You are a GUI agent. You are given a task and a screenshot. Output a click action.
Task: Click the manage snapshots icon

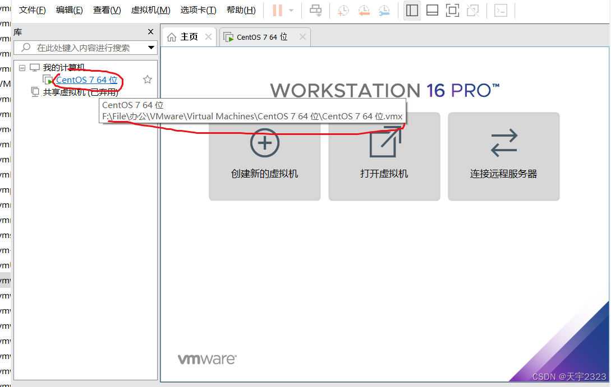point(384,11)
